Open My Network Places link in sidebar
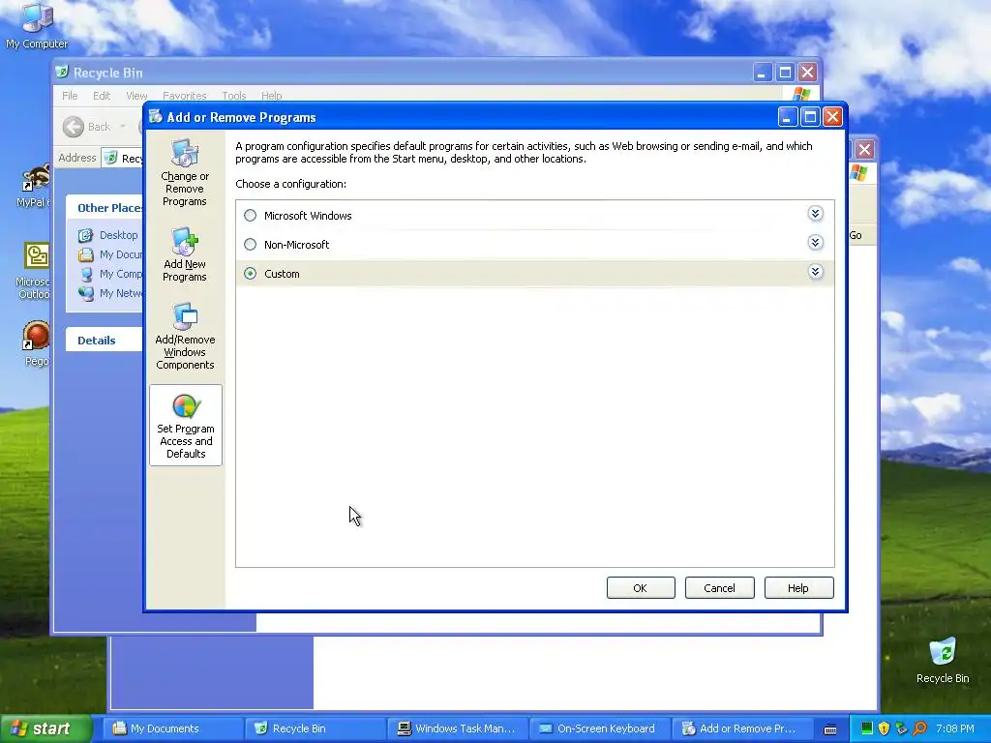991x743 pixels. 110,293
